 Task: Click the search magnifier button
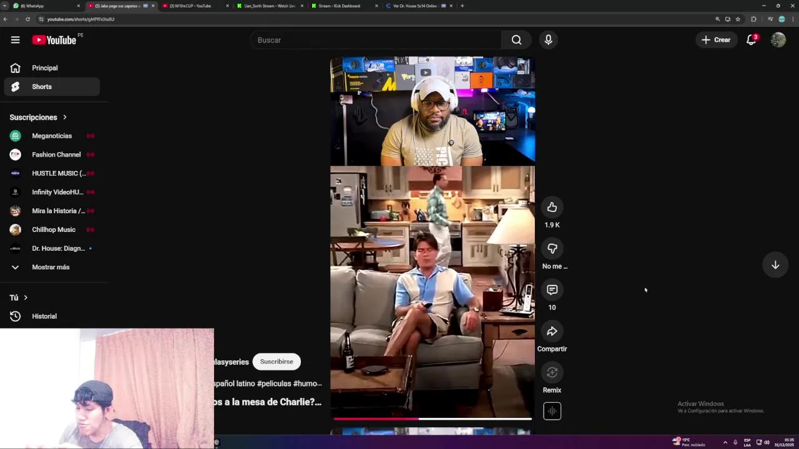point(516,40)
